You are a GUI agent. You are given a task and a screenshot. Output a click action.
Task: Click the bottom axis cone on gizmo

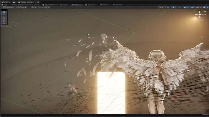tap(200, 17)
